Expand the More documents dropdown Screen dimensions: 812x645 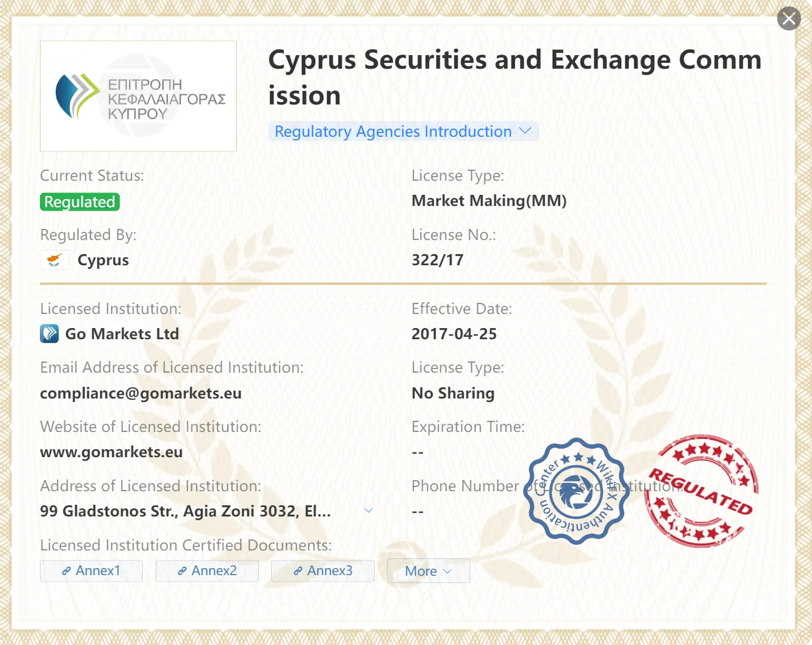(429, 570)
